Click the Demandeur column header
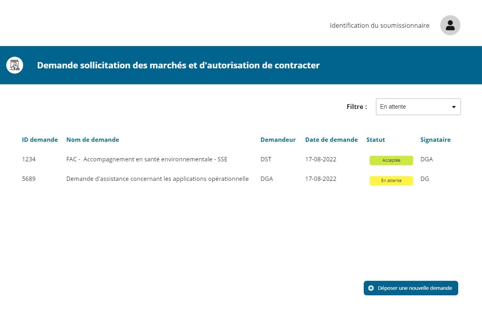The width and height of the screenshot is (482, 316). [278, 139]
